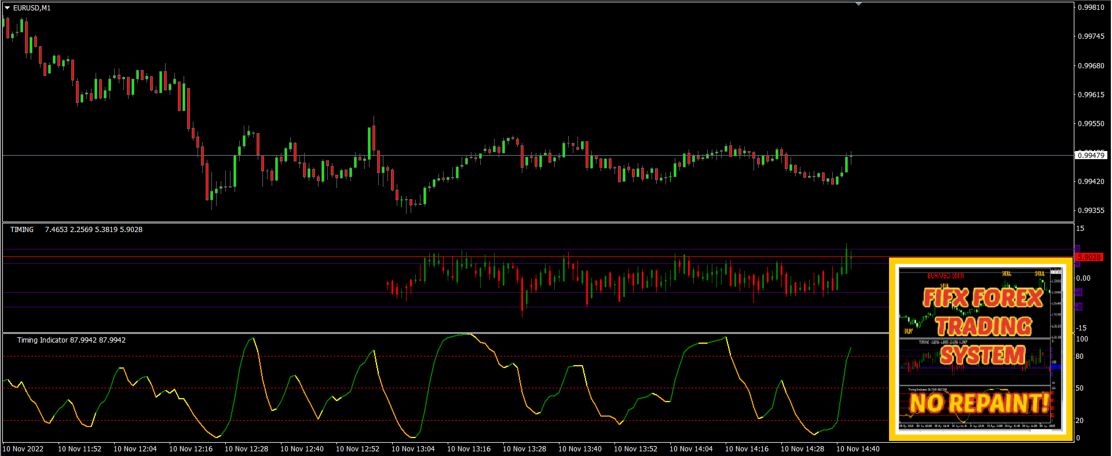Select the purple level -4 marker

click(x=1078, y=292)
